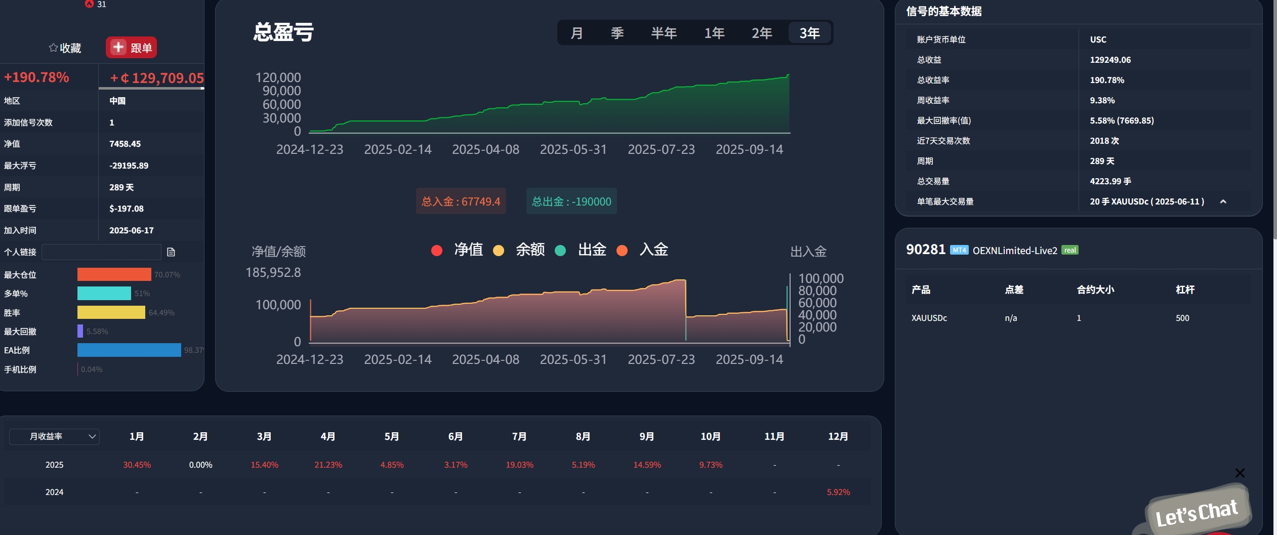
Task: Collapse the 单笔最大交易量 row with the chevron
Action: click(1223, 201)
